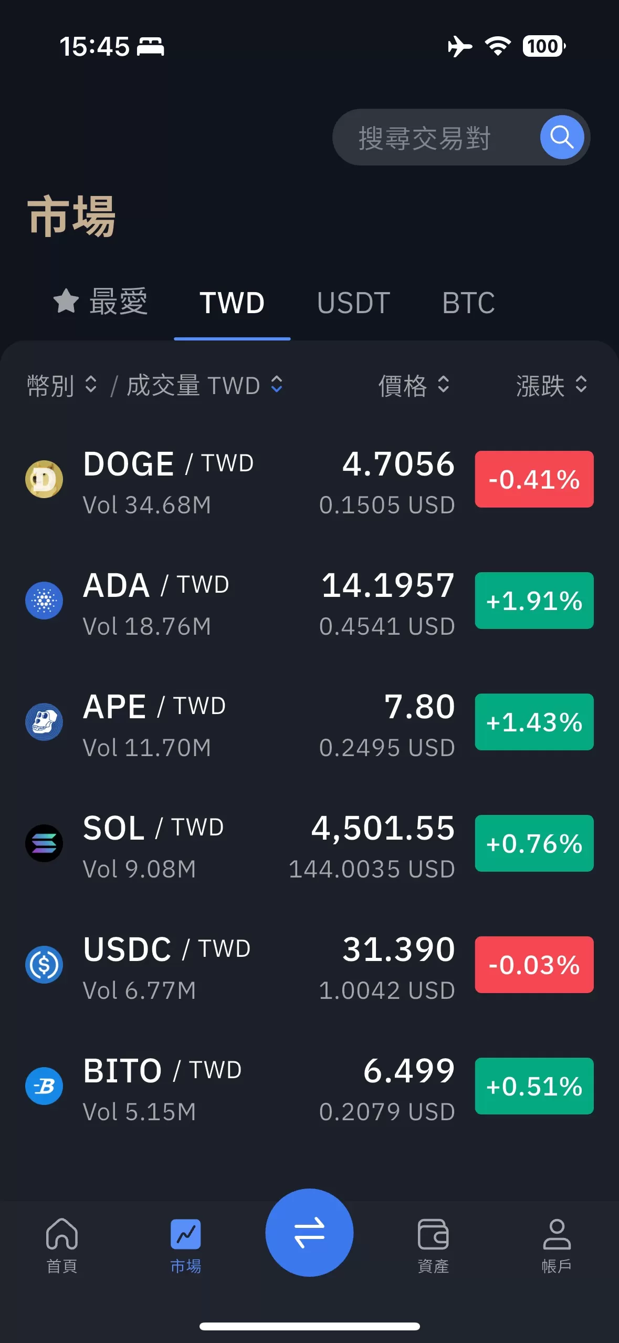619x1343 pixels.
Task: Tap the Solana coin logo
Action: click(x=44, y=843)
